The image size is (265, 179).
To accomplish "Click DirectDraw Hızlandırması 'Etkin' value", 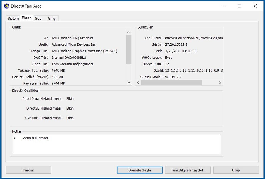I will click(x=70, y=99).
